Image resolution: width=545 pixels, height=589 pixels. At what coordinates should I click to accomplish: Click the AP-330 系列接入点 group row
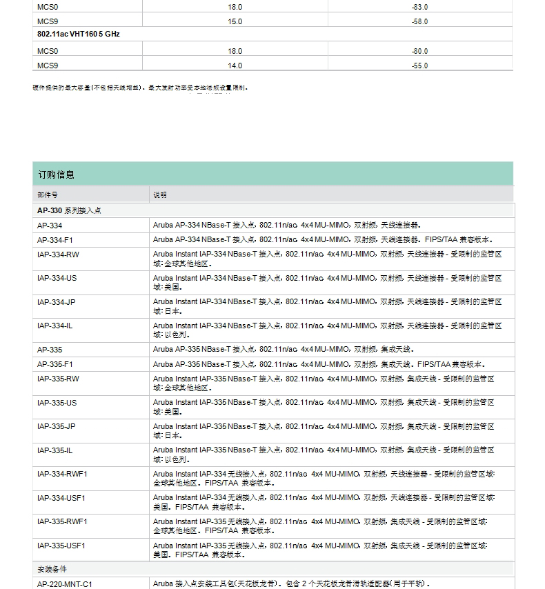[273, 211]
